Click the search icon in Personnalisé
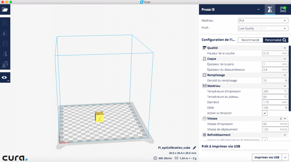This screenshot has width=291, height=162. (x=285, y=40)
